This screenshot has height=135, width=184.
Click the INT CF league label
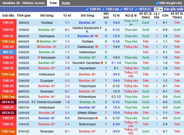8,52
